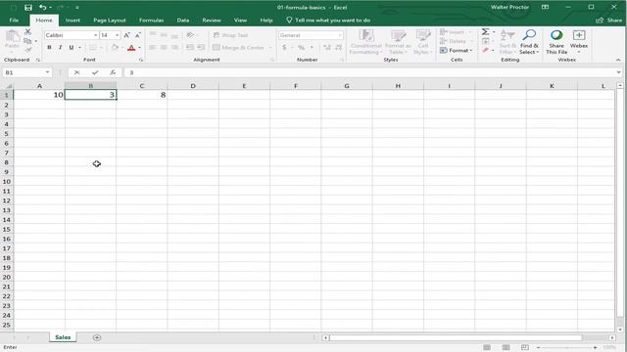Click the Accounting dollar format icon

tap(284, 48)
